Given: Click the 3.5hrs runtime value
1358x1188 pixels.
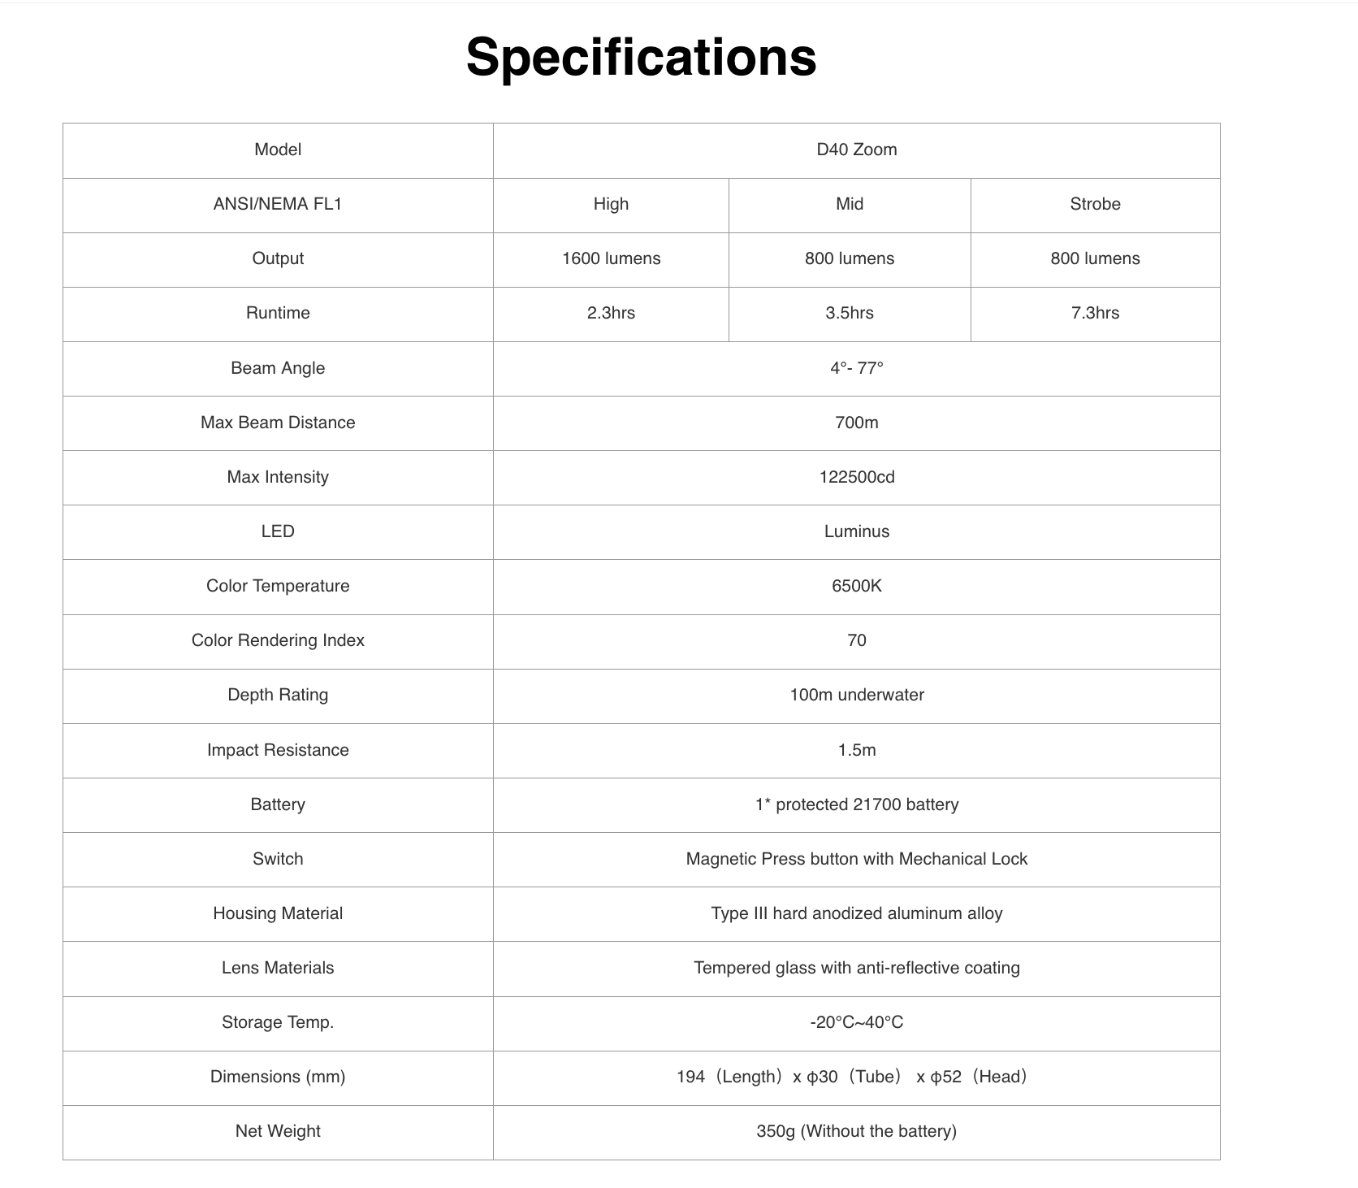Looking at the screenshot, I should (x=850, y=313).
